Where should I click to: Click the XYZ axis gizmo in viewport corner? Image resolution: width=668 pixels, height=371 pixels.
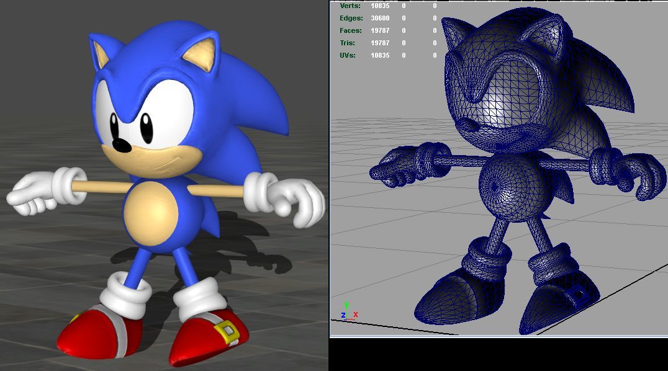(348, 311)
